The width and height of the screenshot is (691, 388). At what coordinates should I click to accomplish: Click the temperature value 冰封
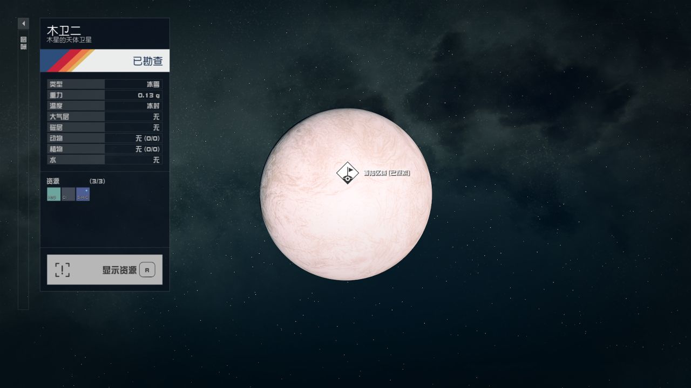click(x=153, y=106)
